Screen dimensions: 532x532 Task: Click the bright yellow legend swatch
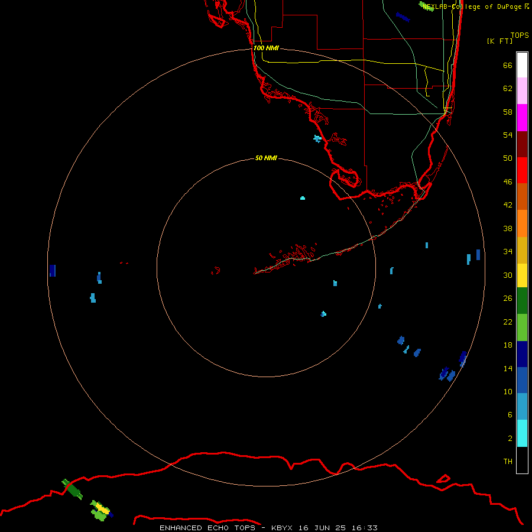point(522,275)
